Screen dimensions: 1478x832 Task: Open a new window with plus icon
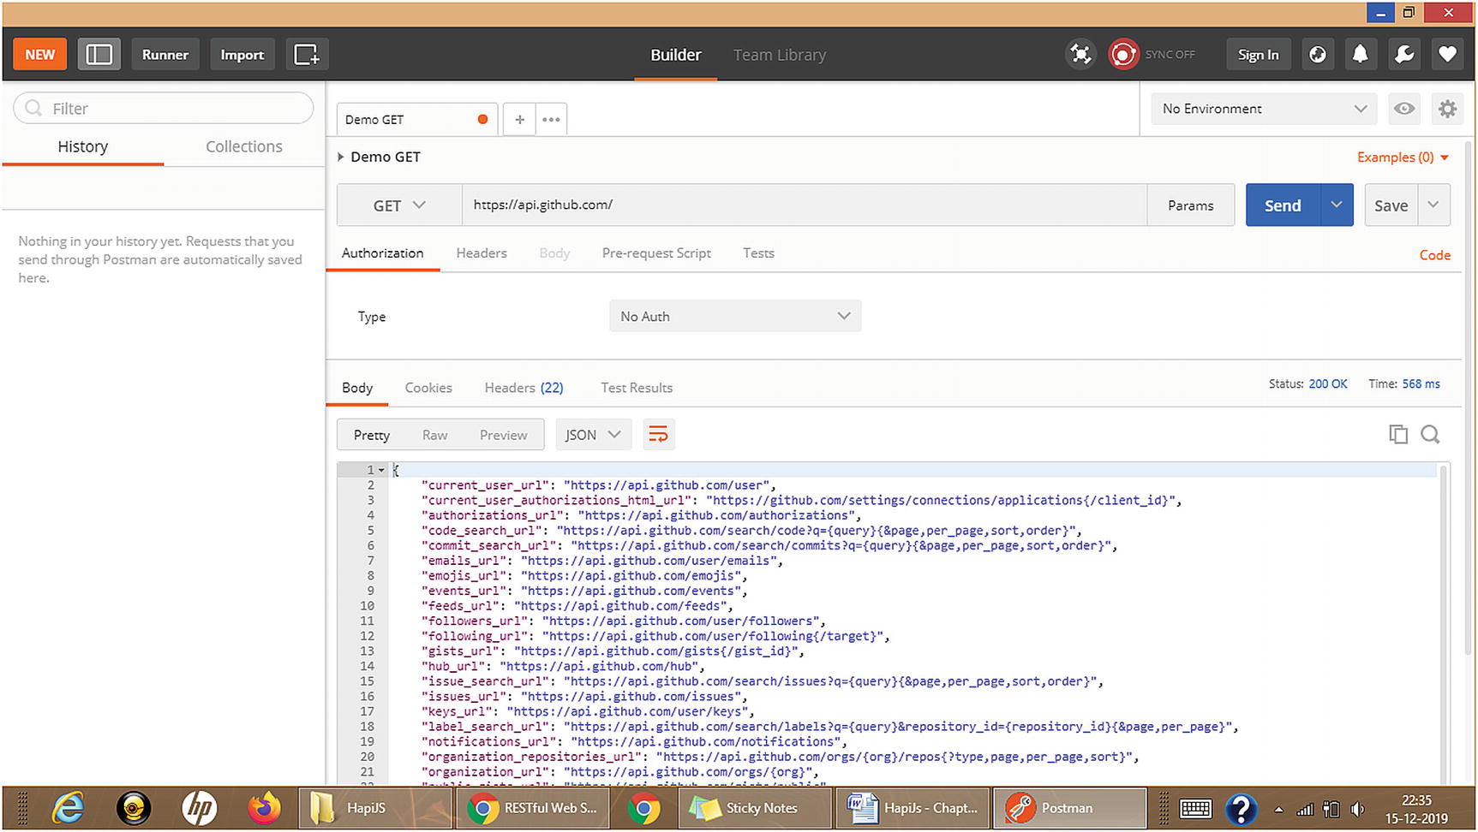click(x=306, y=55)
